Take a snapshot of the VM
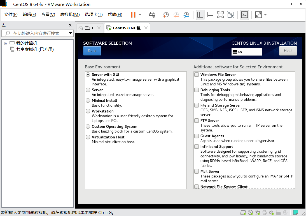This screenshot has height=216, width=306. (166, 15)
